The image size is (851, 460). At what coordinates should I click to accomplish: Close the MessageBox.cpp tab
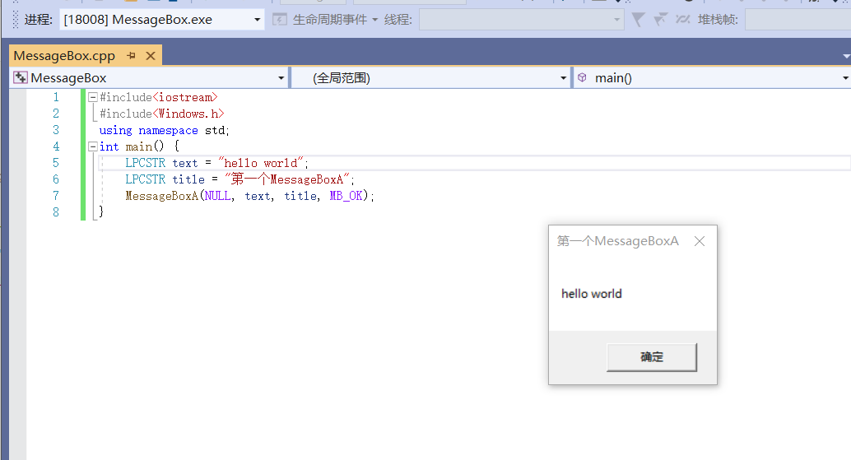[151, 56]
